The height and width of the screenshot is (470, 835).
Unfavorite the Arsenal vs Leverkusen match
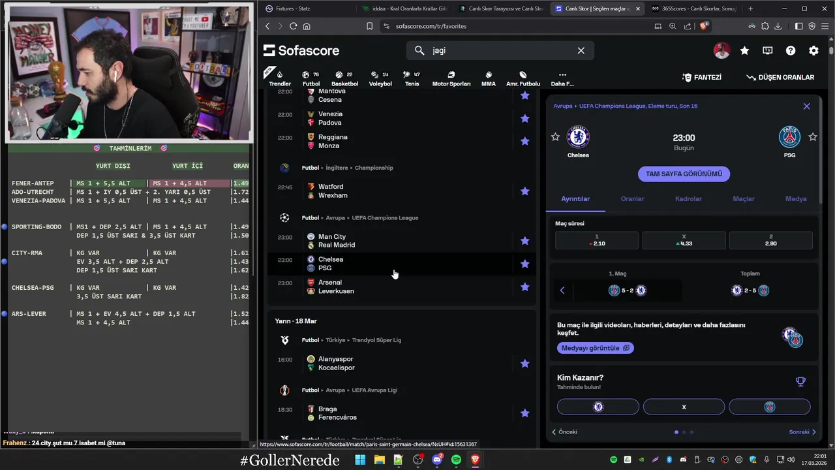[524, 287]
